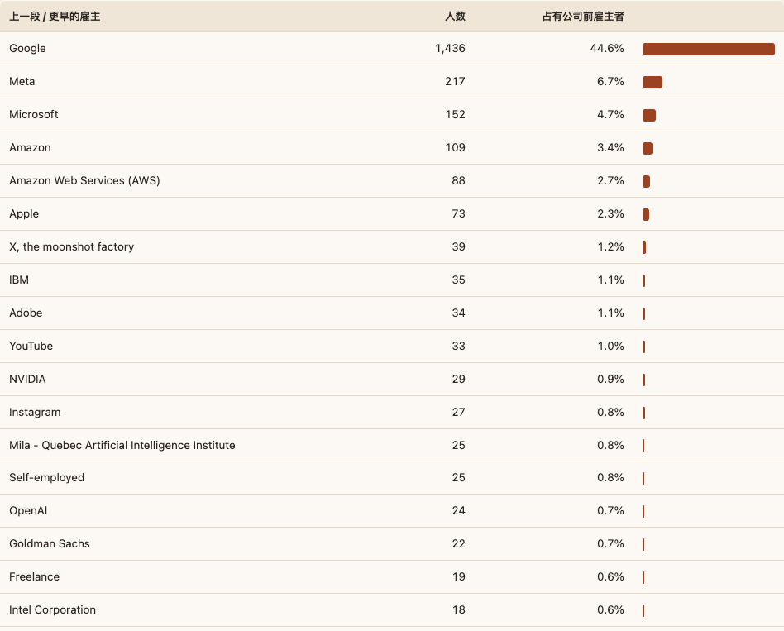784x631 pixels.
Task: Click Instagram's count 27
Action: pyautogui.click(x=458, y=412)
